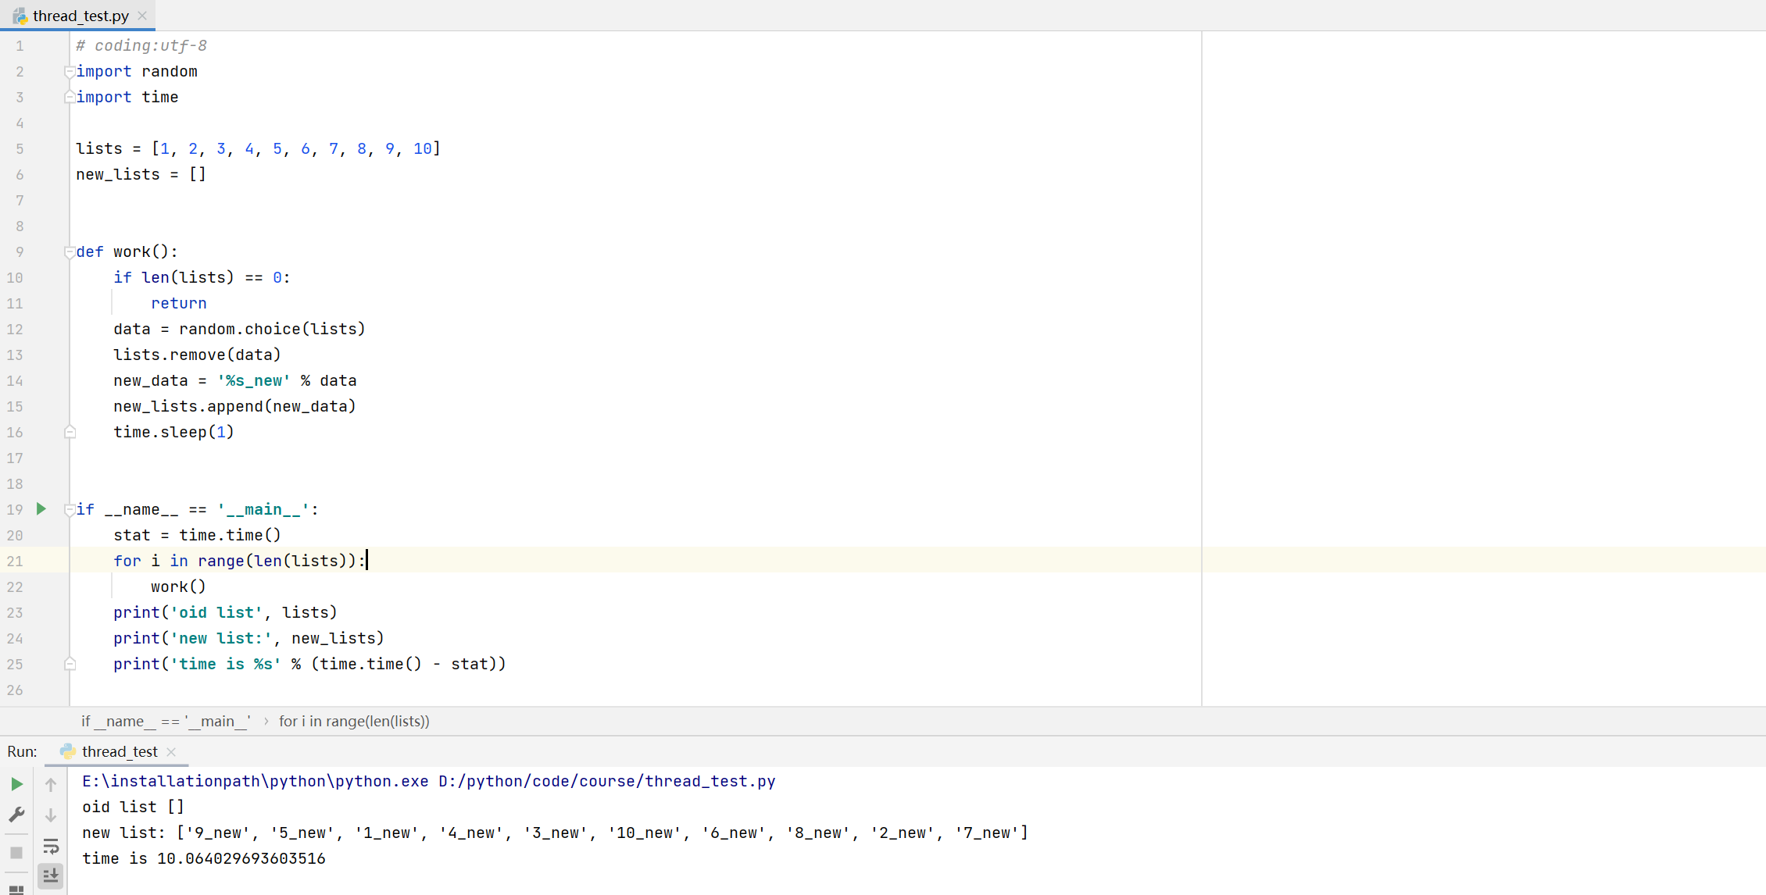Rerun thread_test with the green play button
This screenshot has height=895, width=1766.
coord(16,784)
